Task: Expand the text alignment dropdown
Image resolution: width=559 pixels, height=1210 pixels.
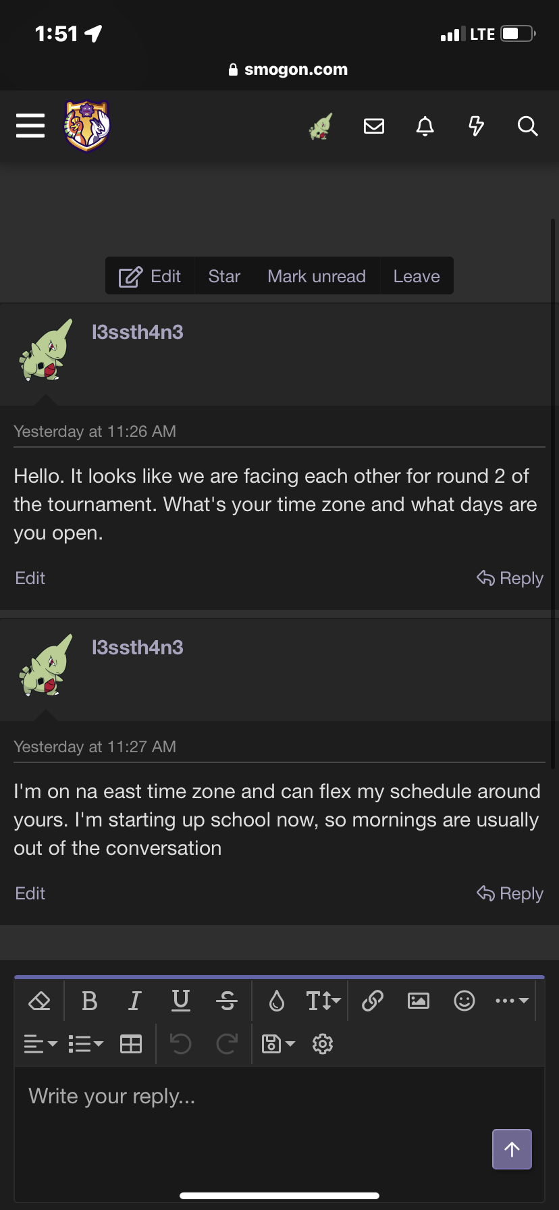Action: coord(41,1044)
